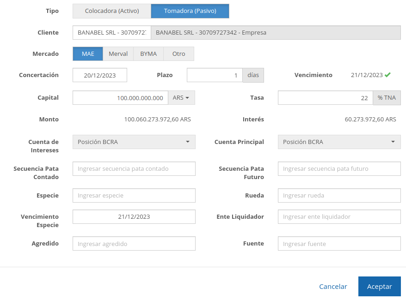The image size is (406, 300).
Task: Choose Merval market option
Action: [x=118, y=54]
